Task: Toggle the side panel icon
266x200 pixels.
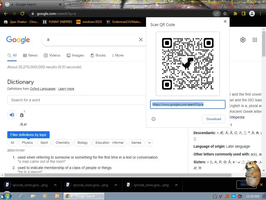Action: 244,14
